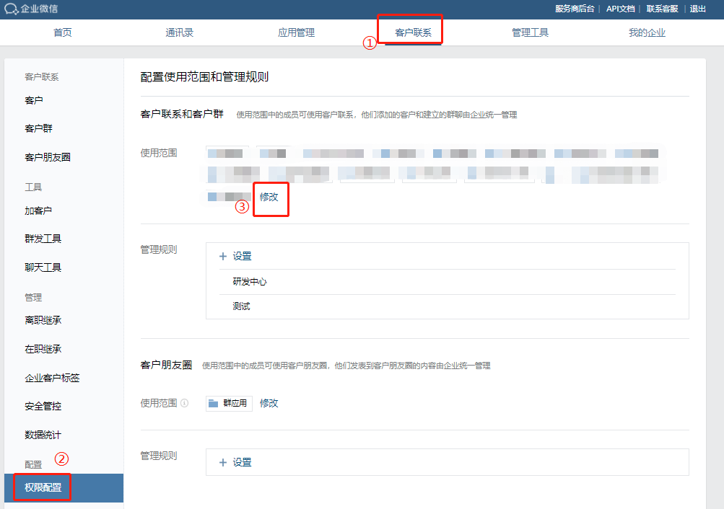This screenshot has width=724, height=509.
Task: Select the 我的企业 tab
Action: 647,32
